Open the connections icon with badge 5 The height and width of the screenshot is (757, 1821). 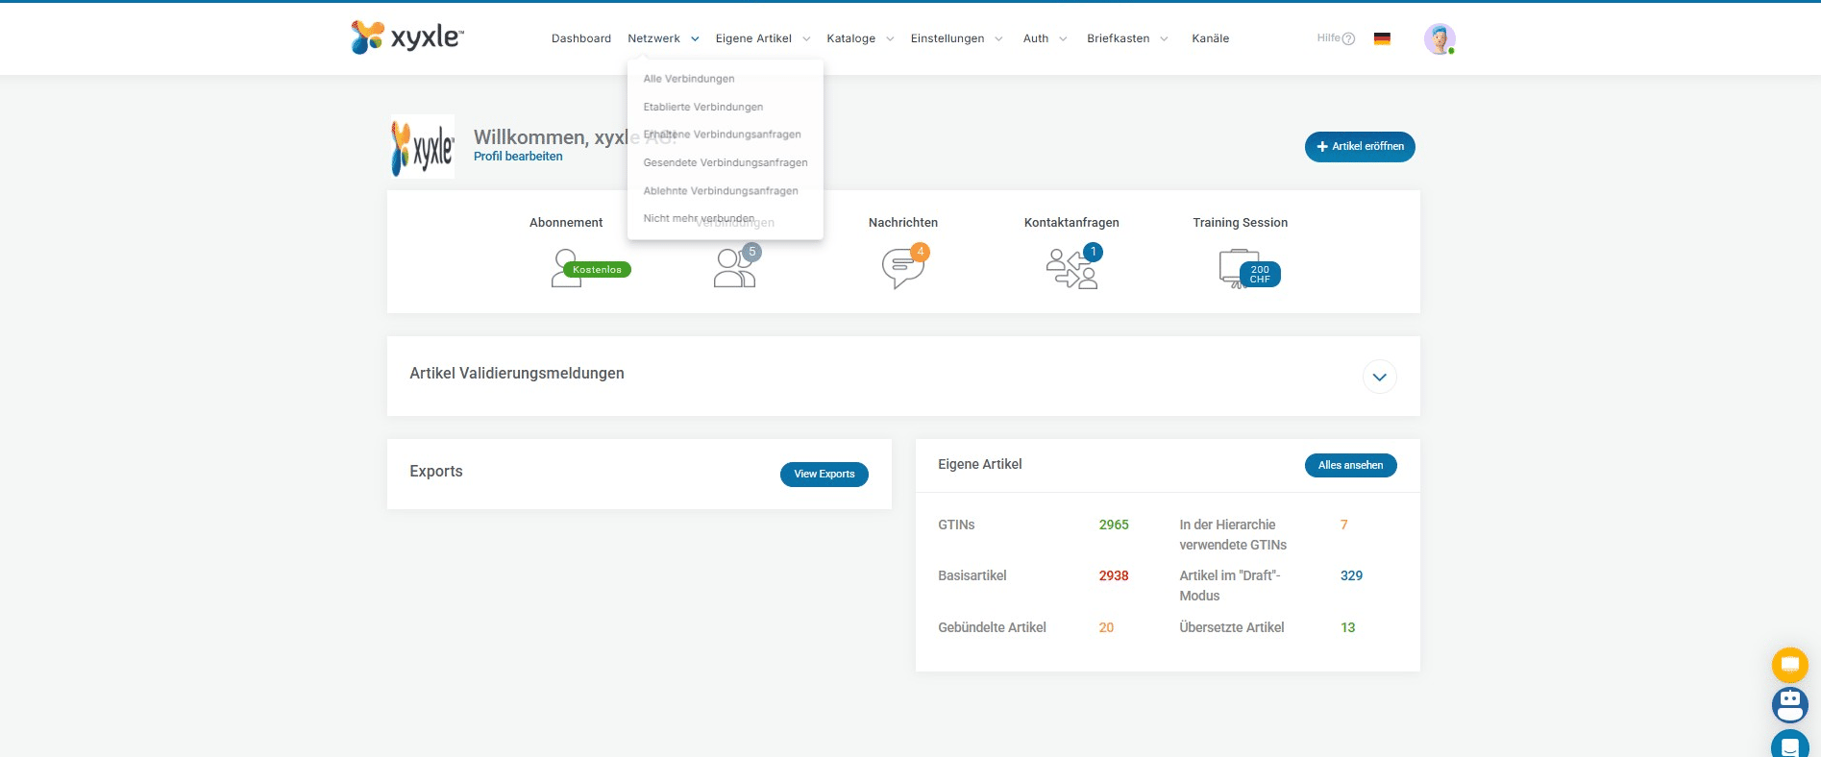click(735, 268)
